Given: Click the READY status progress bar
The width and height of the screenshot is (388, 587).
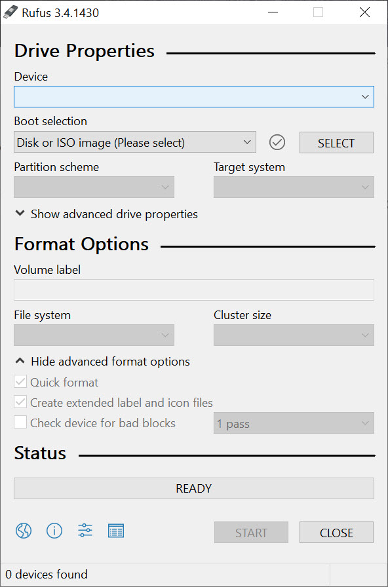Looking at the screenshot, I should pos(194,488).
